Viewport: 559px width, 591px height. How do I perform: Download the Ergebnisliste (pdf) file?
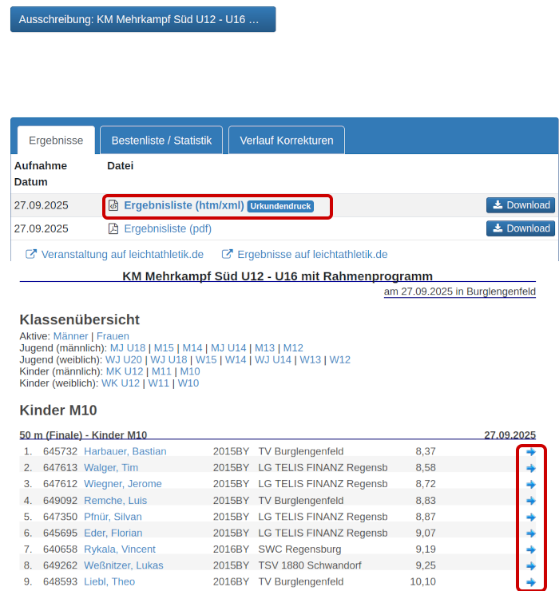521,228
